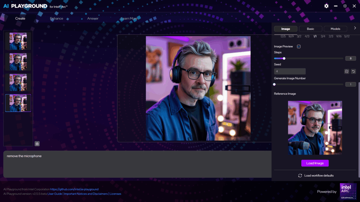Click the seed reset arrow icon
Viewport: 360px width, 202px height.
click(x=353, y=72)
